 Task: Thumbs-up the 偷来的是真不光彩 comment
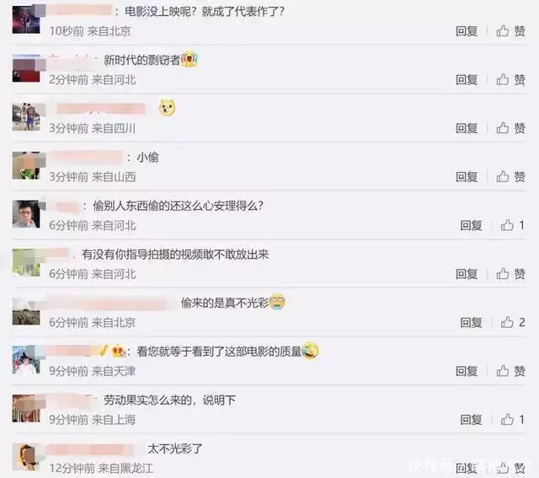click(x=513, y=322)
